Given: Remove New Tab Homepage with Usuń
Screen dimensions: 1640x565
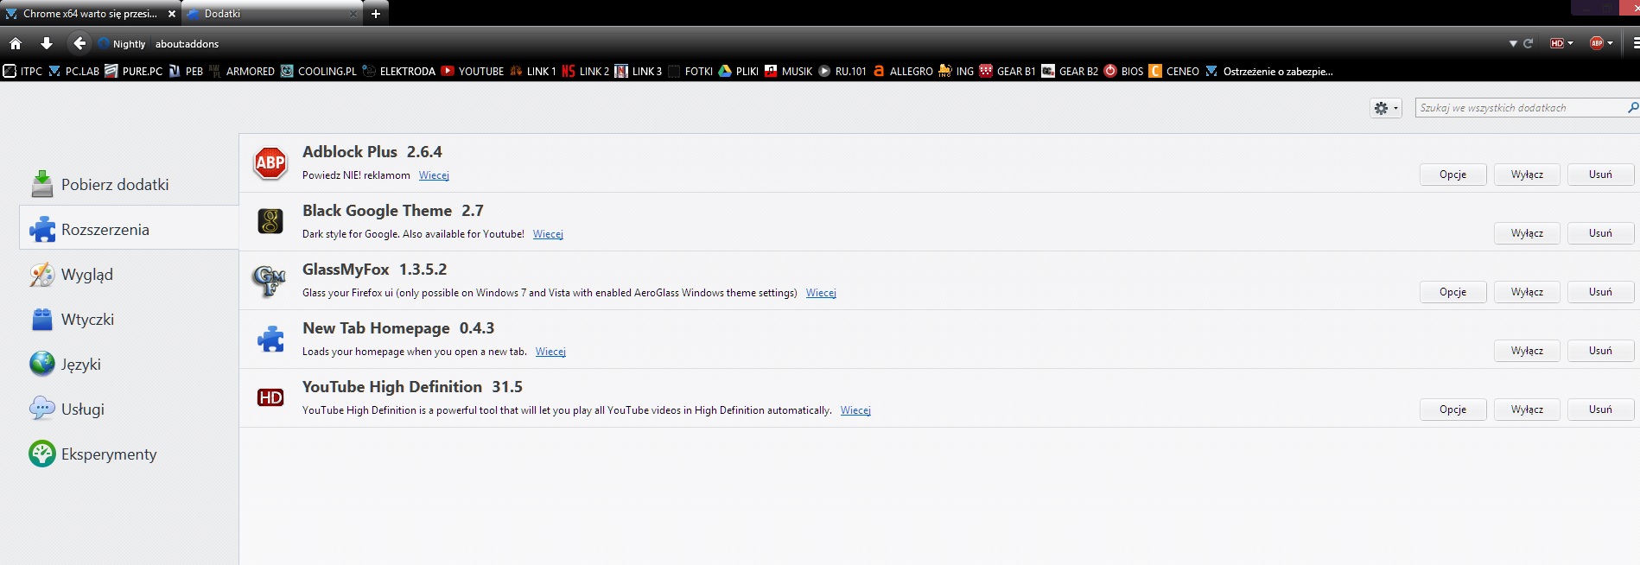Looking at the screenshot, I should (x=1600, y=351).
